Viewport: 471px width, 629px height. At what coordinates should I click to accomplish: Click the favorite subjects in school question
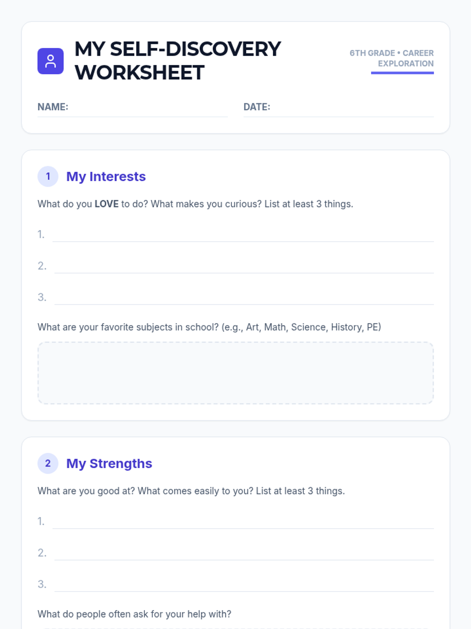point(209,327)
